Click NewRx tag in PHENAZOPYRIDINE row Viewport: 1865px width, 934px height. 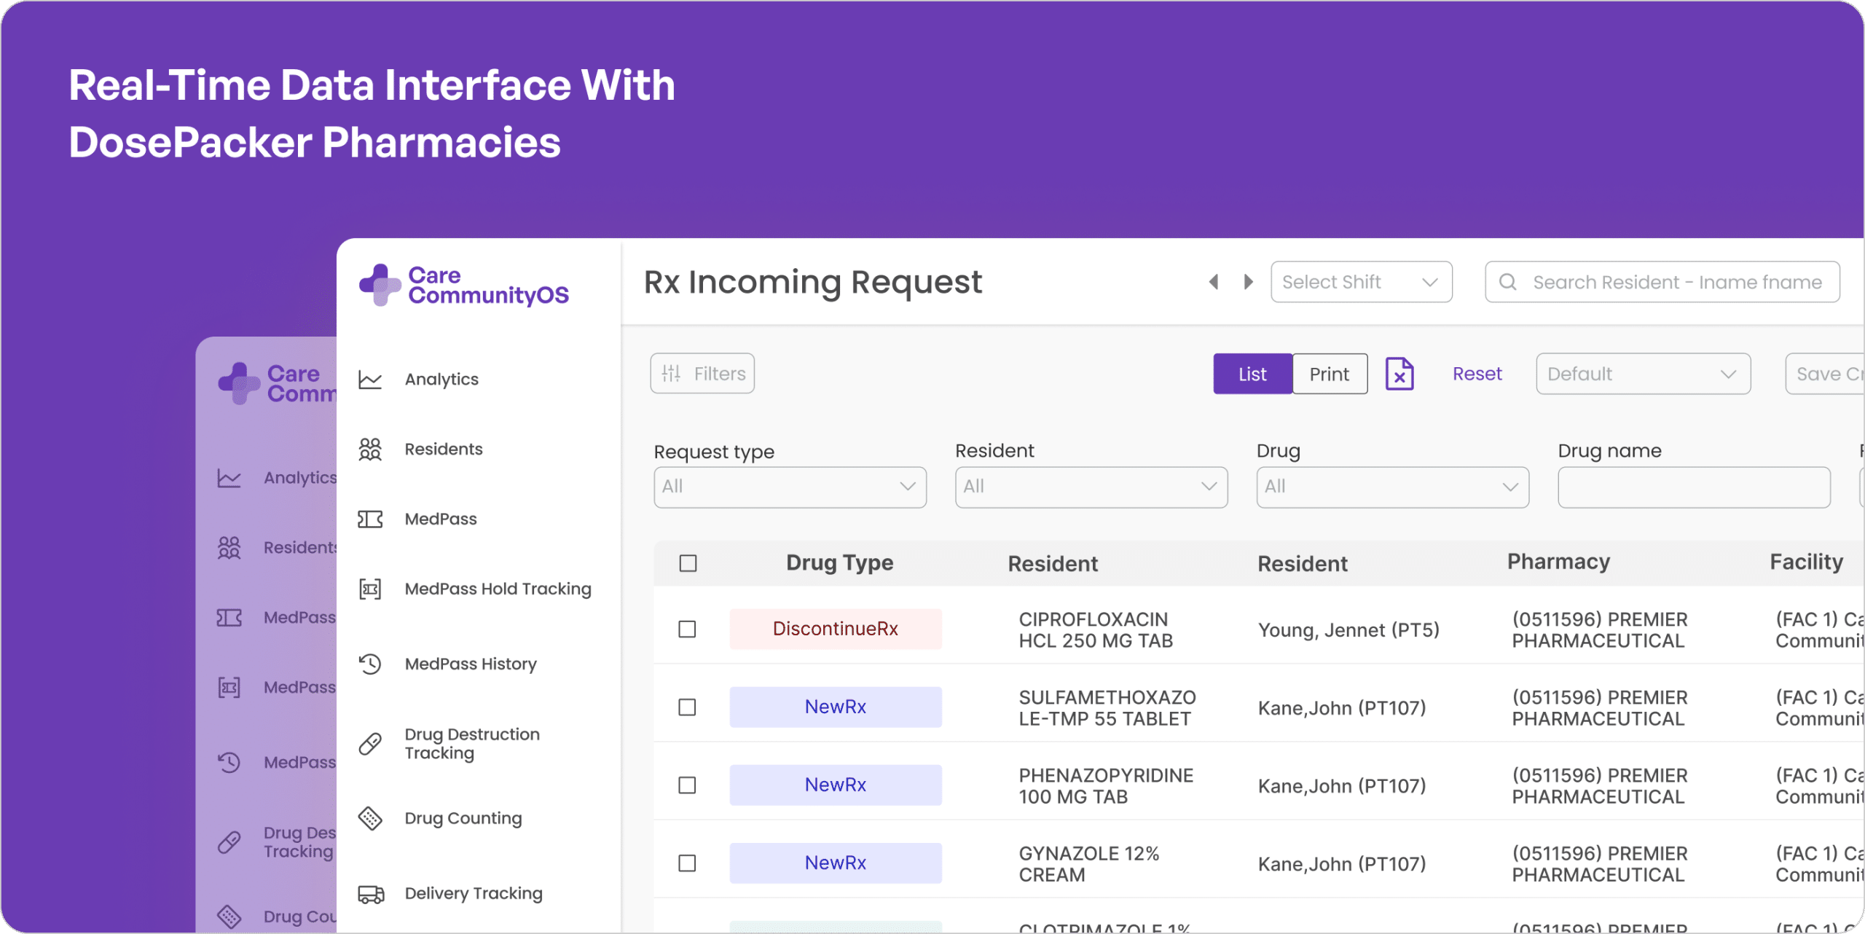coord(836,785)
